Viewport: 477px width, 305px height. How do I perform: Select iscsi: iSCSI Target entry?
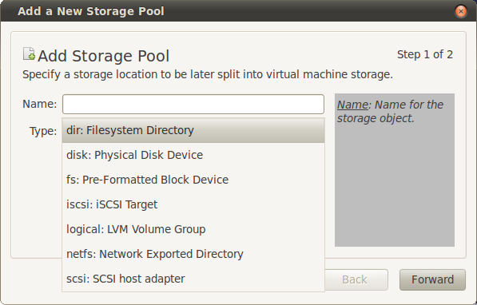[193, 204]
